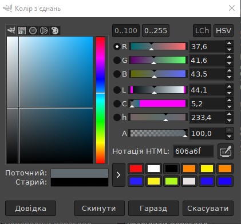
Task: Click the vertical rainbow hue strip
Action: coord(100,100)
